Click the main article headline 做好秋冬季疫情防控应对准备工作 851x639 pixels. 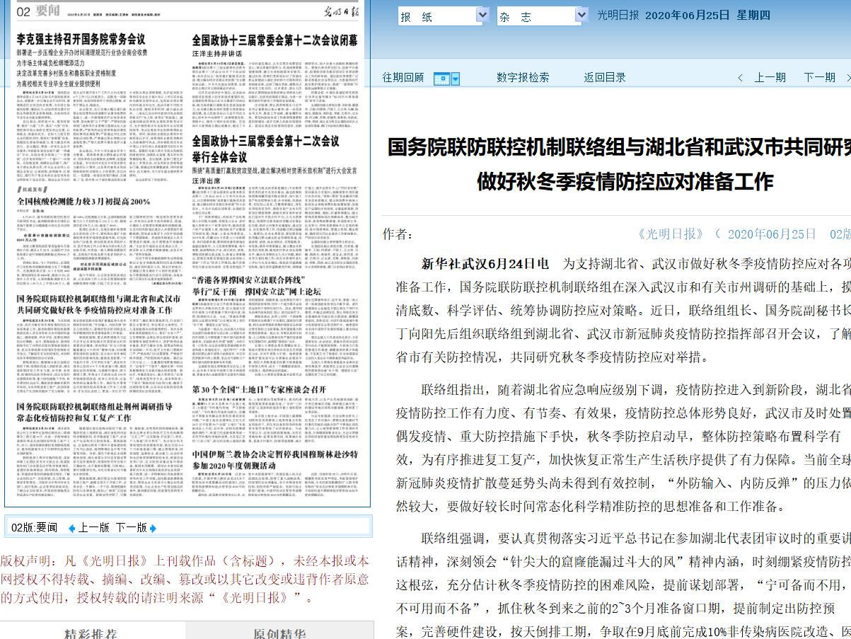625,182
